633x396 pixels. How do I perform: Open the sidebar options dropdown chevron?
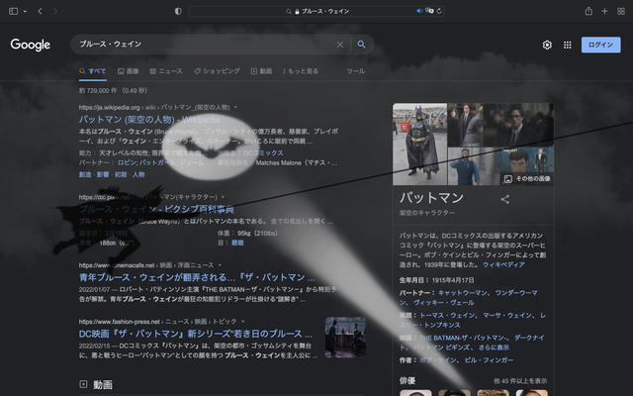[x=25, y=11]
